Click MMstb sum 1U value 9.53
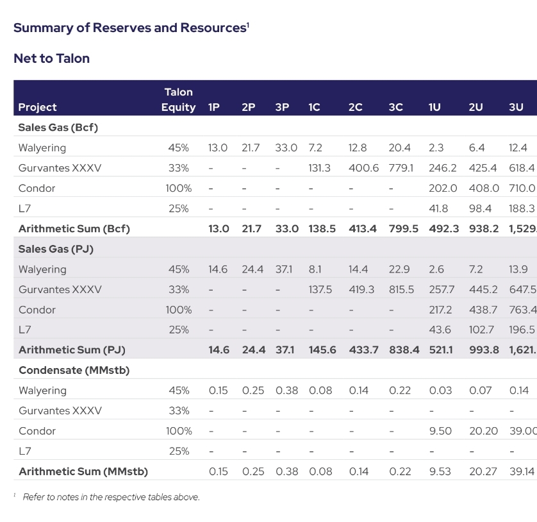This screenshot has height=522, width=537. [x=440, y=471]
